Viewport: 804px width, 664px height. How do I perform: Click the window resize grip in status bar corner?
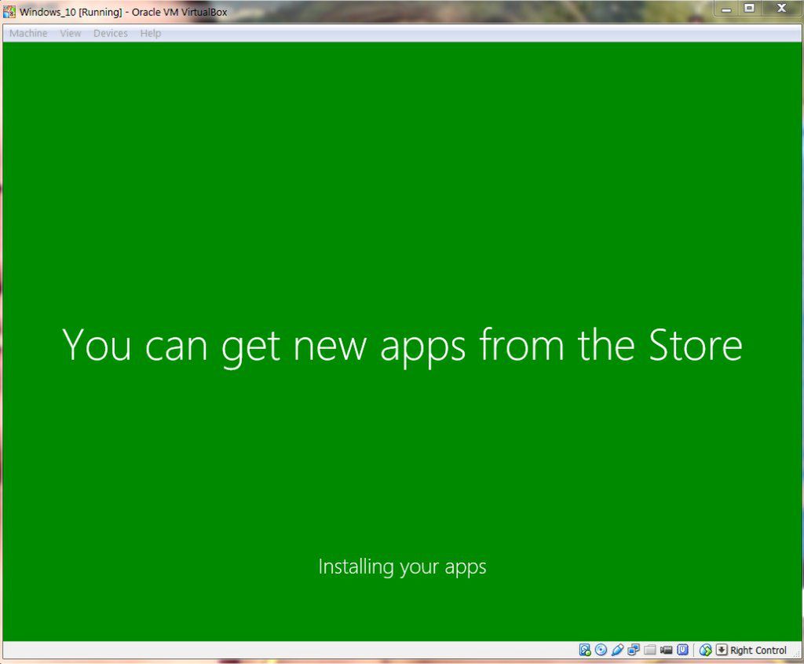tap(796, 653)
